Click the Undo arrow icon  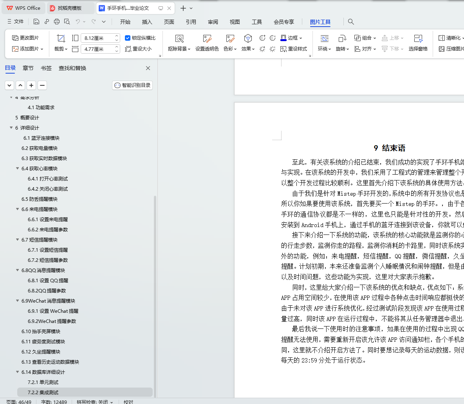(78, 22)
